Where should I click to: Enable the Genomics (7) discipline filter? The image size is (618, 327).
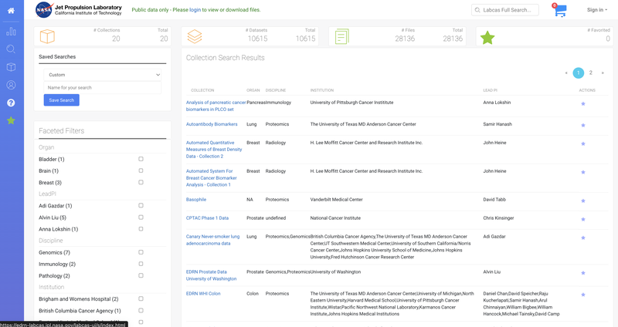click(x=141, y=252)
